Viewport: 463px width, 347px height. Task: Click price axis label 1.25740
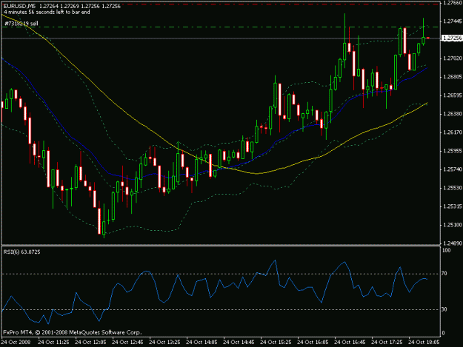coord(453,169)
